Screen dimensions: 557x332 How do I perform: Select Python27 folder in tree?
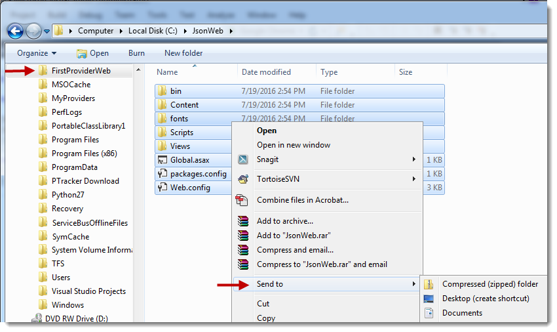point(68,196)
